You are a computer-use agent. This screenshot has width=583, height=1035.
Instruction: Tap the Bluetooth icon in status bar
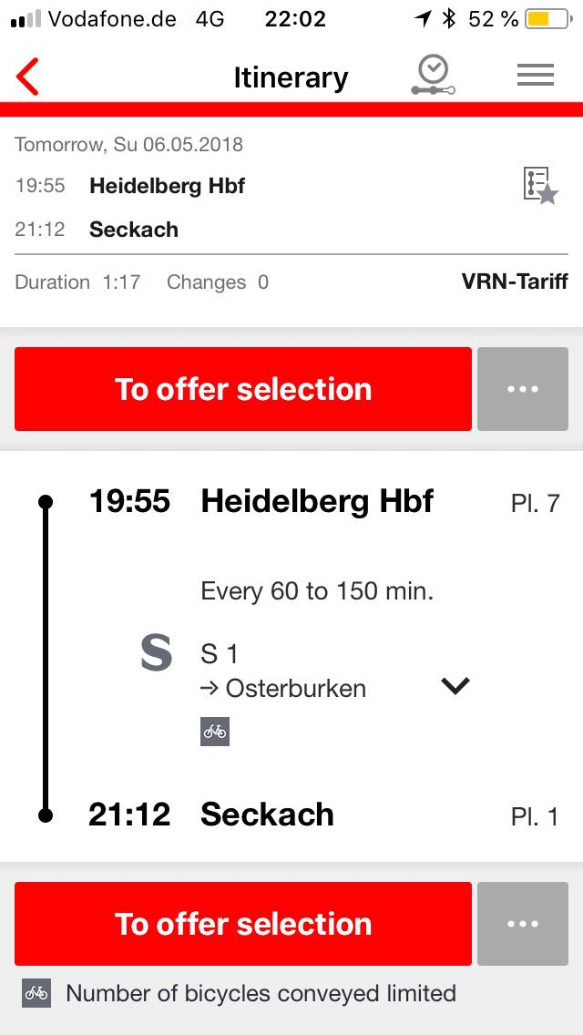tap(448, 19)
